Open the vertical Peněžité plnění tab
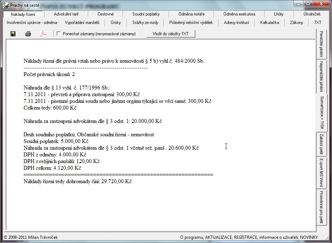Viewport: 332px width, 243px height. pyautogui.click(x=321, y=44)
